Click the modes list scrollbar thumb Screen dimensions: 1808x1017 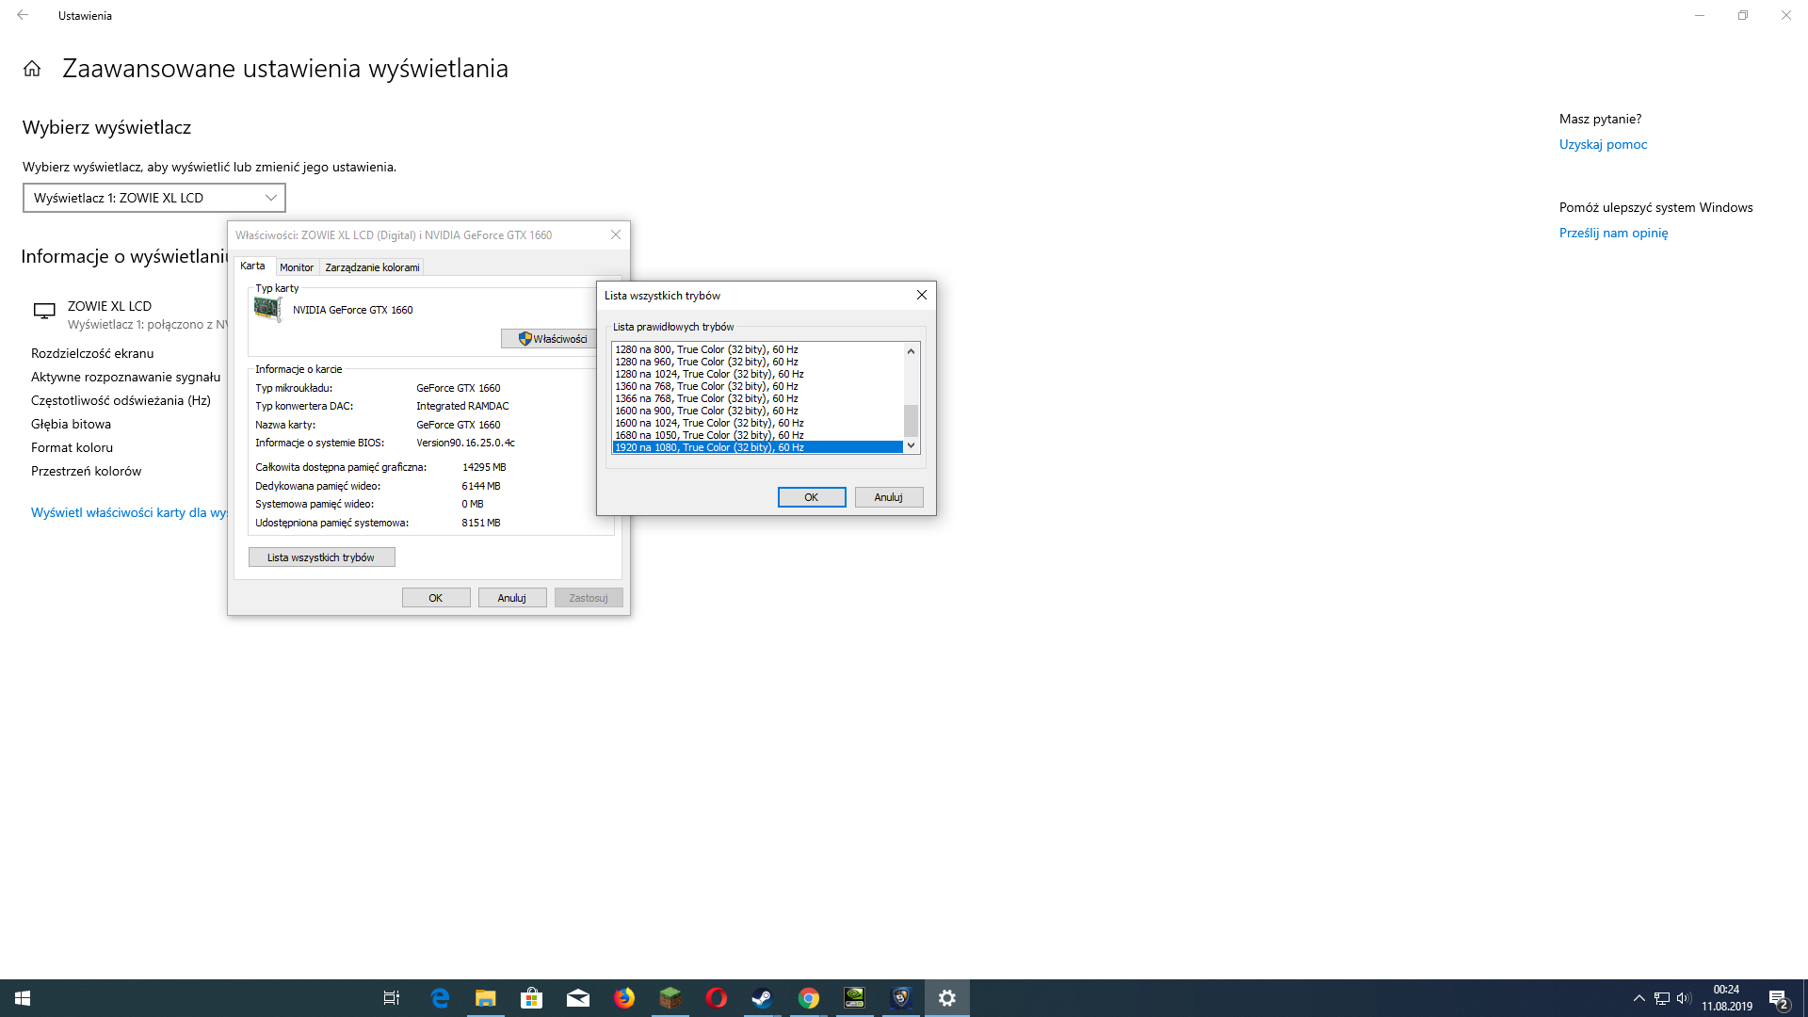[911, 420]
